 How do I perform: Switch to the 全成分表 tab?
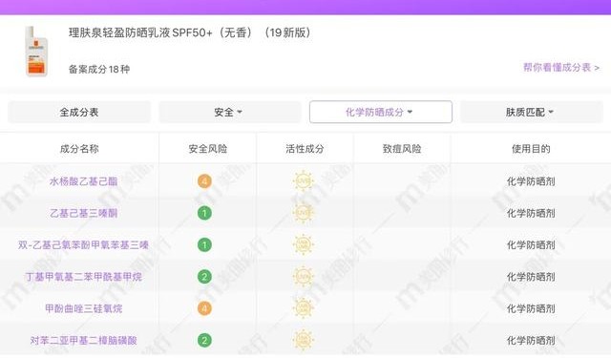tap(79, 113)
